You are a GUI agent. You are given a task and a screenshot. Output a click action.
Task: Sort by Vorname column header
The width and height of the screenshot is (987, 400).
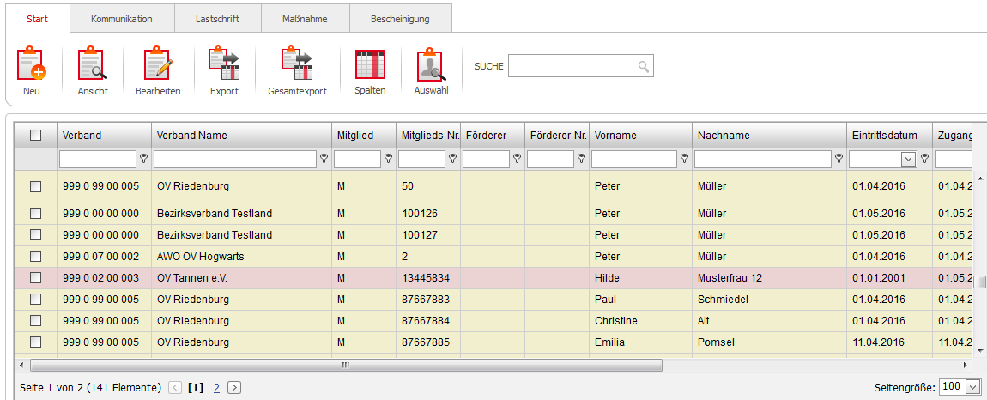coord(641,136)
